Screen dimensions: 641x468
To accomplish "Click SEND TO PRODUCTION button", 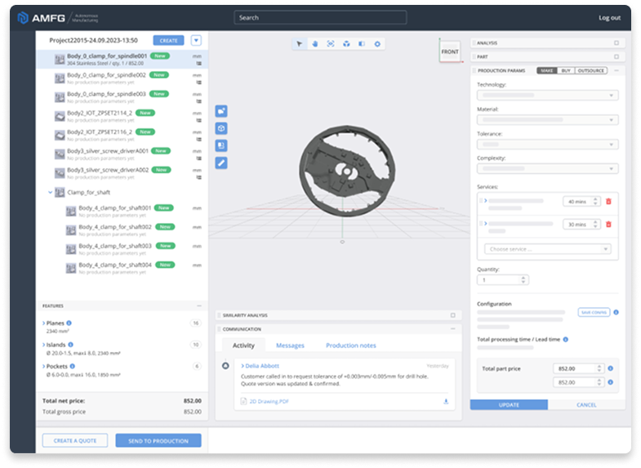I will (x=158, y=440).
